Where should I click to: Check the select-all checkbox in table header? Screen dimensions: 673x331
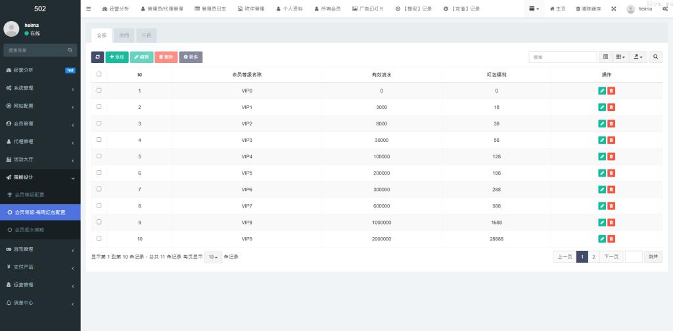coord(99,74)
